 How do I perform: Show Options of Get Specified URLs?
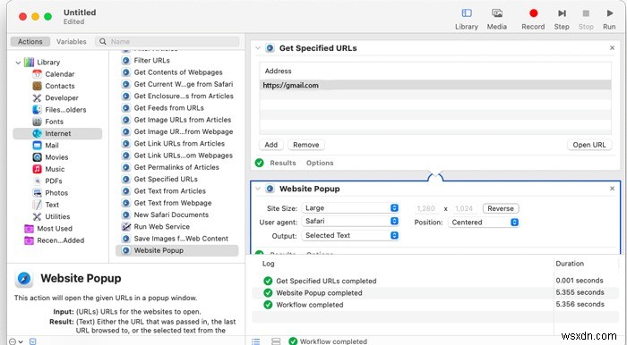click(x=320, y=164)
